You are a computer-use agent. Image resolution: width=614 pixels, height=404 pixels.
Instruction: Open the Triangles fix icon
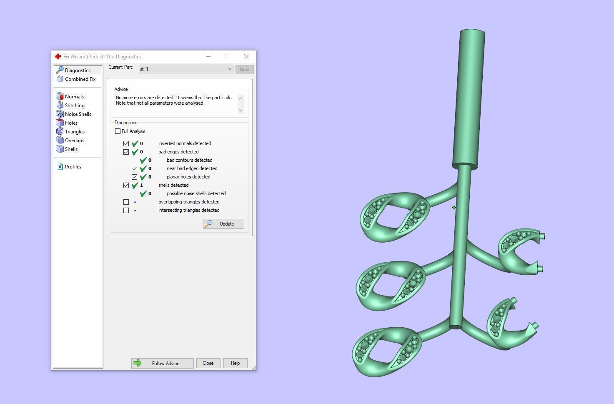[x=60, y=131]
